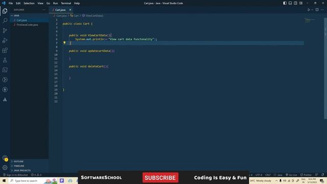Viewport: 327px width, 184px height.
Task: Click line number 13 in gutter
Action: (56, 66)
